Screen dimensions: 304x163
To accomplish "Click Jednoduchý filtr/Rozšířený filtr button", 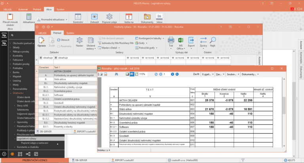I will pyautogui.click(x=116, y=43).
